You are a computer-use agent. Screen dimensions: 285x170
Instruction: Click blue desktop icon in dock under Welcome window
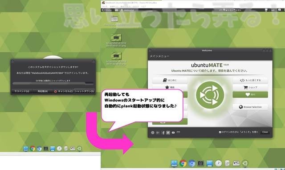[x=209, y=163]
